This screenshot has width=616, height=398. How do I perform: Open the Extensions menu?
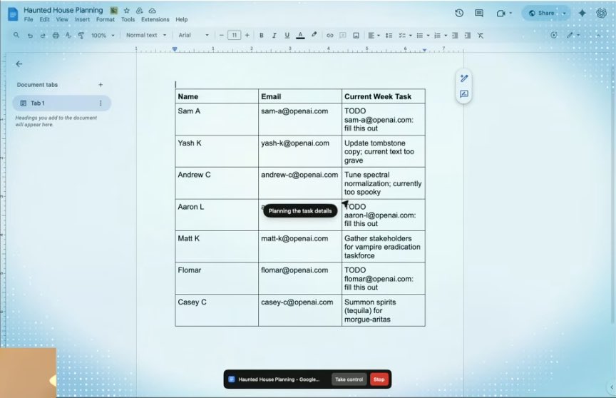[155, 19]
